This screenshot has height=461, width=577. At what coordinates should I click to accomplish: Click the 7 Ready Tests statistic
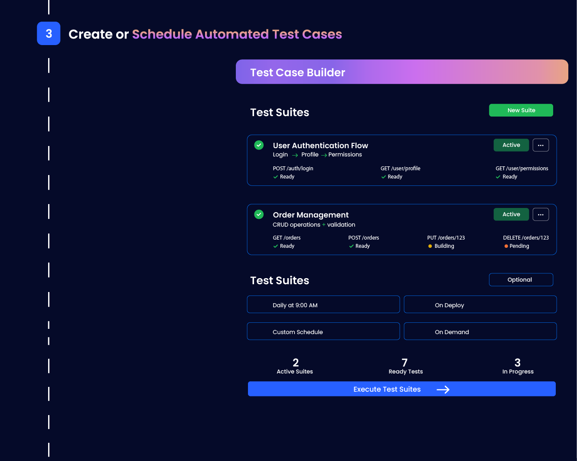click(405, 366)
